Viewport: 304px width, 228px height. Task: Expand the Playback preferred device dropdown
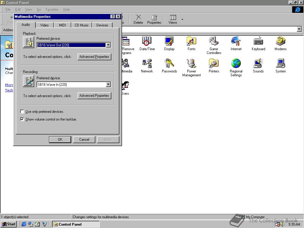(108, 45)
